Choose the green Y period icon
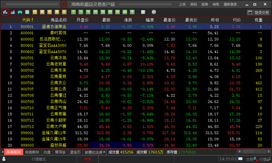Screen dimensions: 272x163 point(132,12)
